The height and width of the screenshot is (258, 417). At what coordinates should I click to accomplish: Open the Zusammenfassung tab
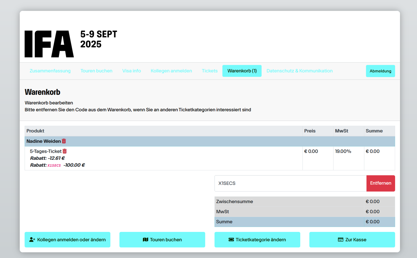click(50, 71)
